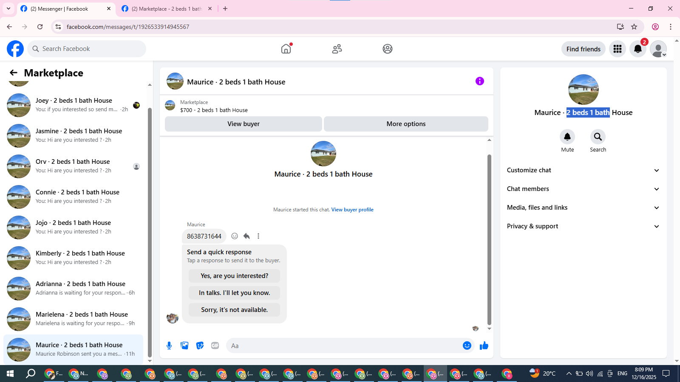The height and width of the screenshot is (382, 680).
Task: Open Windows notification center icon
Action: coord(666,374)
